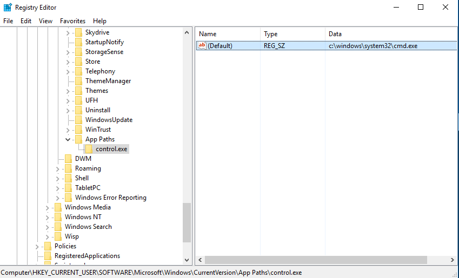Select the RegisteredApplications key

(87, 256)
